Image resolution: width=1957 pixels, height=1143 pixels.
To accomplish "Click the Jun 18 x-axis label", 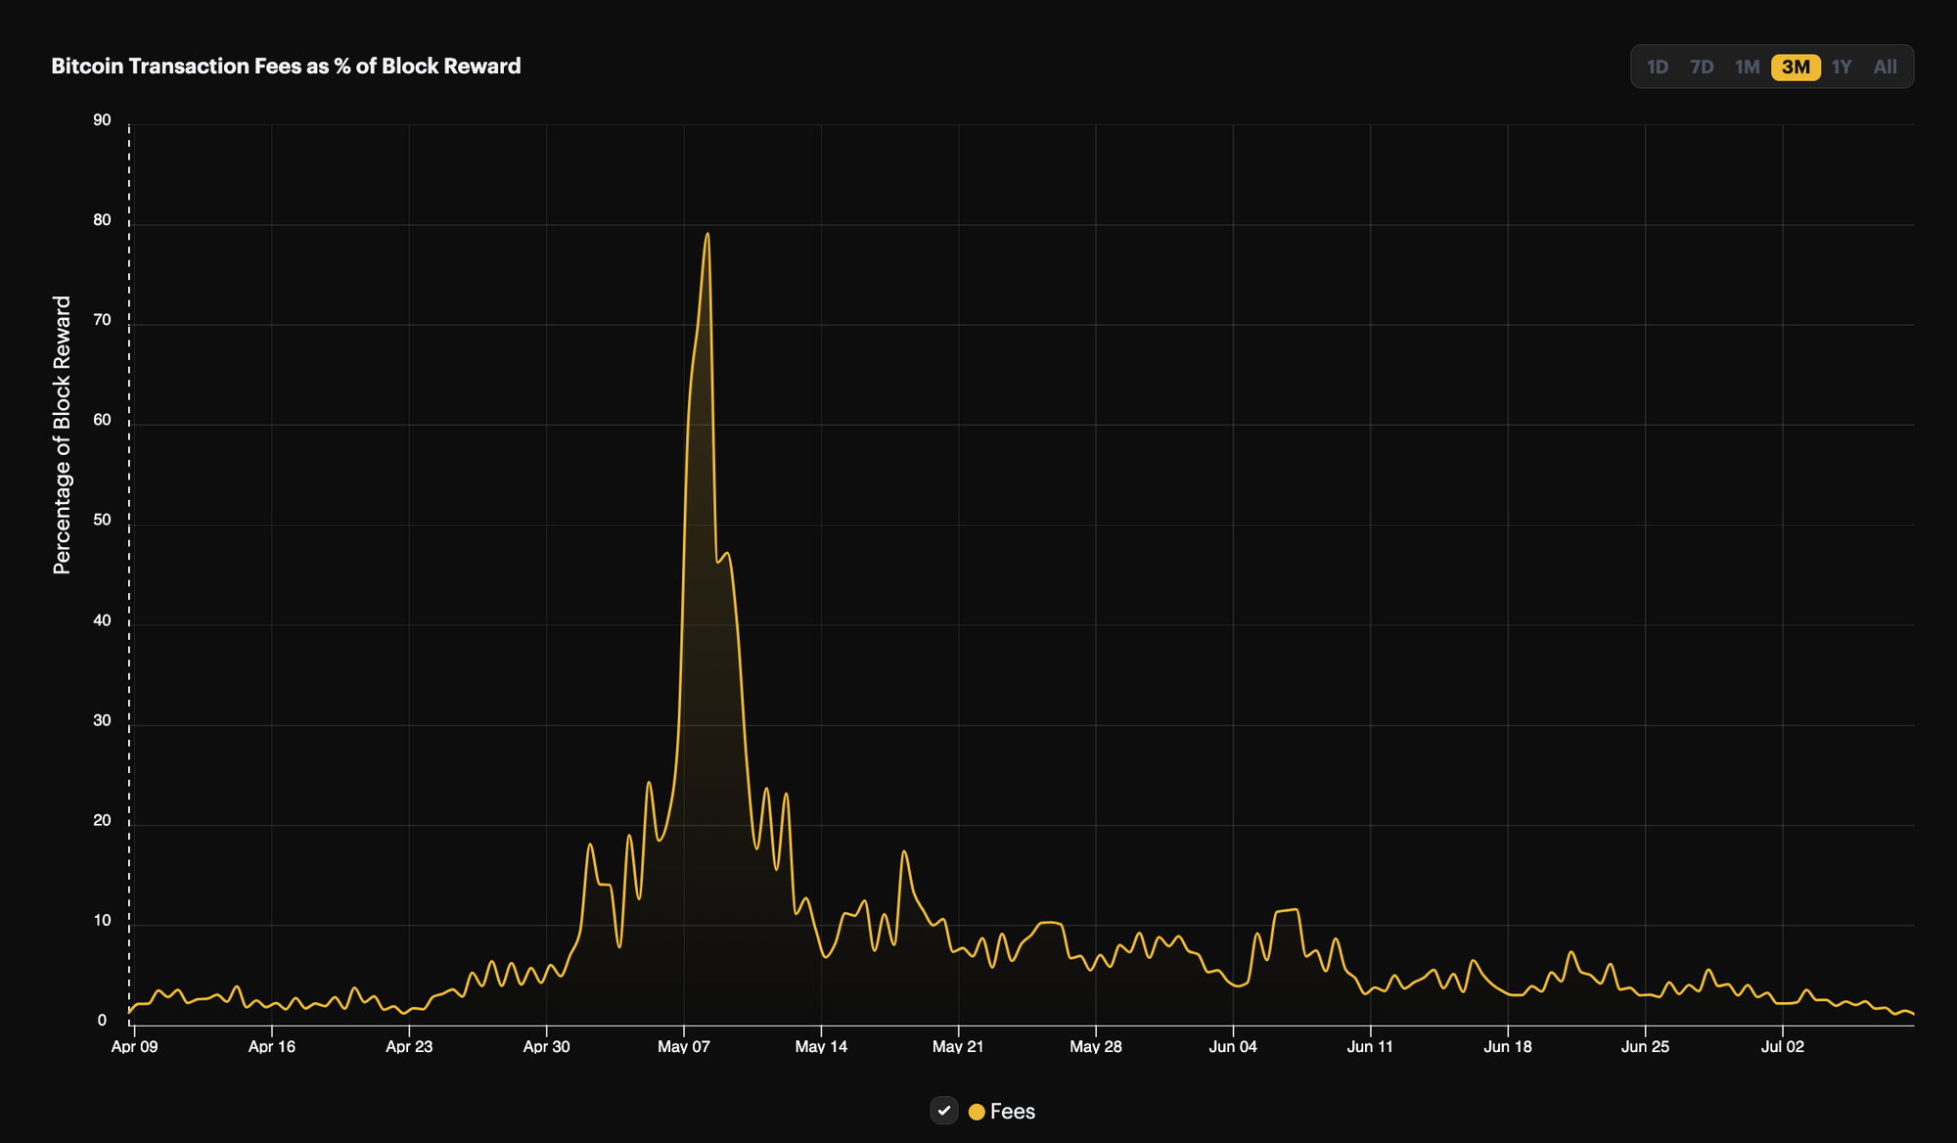I will pos(1508,1047).
